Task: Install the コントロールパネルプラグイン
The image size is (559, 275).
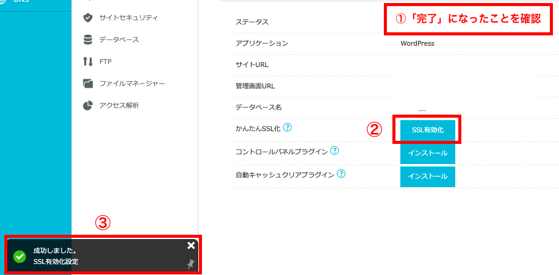Action: (428, 153)
